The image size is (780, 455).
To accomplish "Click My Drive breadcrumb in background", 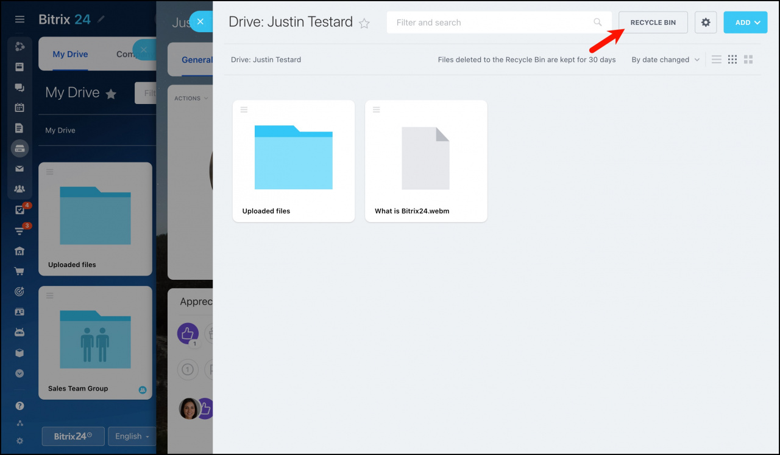I will [x=60, y=130].
